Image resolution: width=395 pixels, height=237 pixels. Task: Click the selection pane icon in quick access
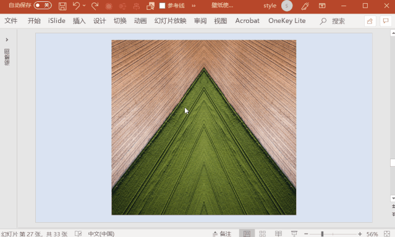(x=150, y=6)
